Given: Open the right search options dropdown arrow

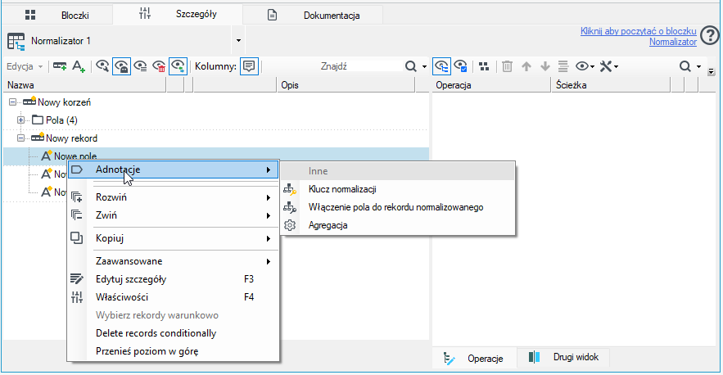Looking at the screenshot, I should 698,67.
